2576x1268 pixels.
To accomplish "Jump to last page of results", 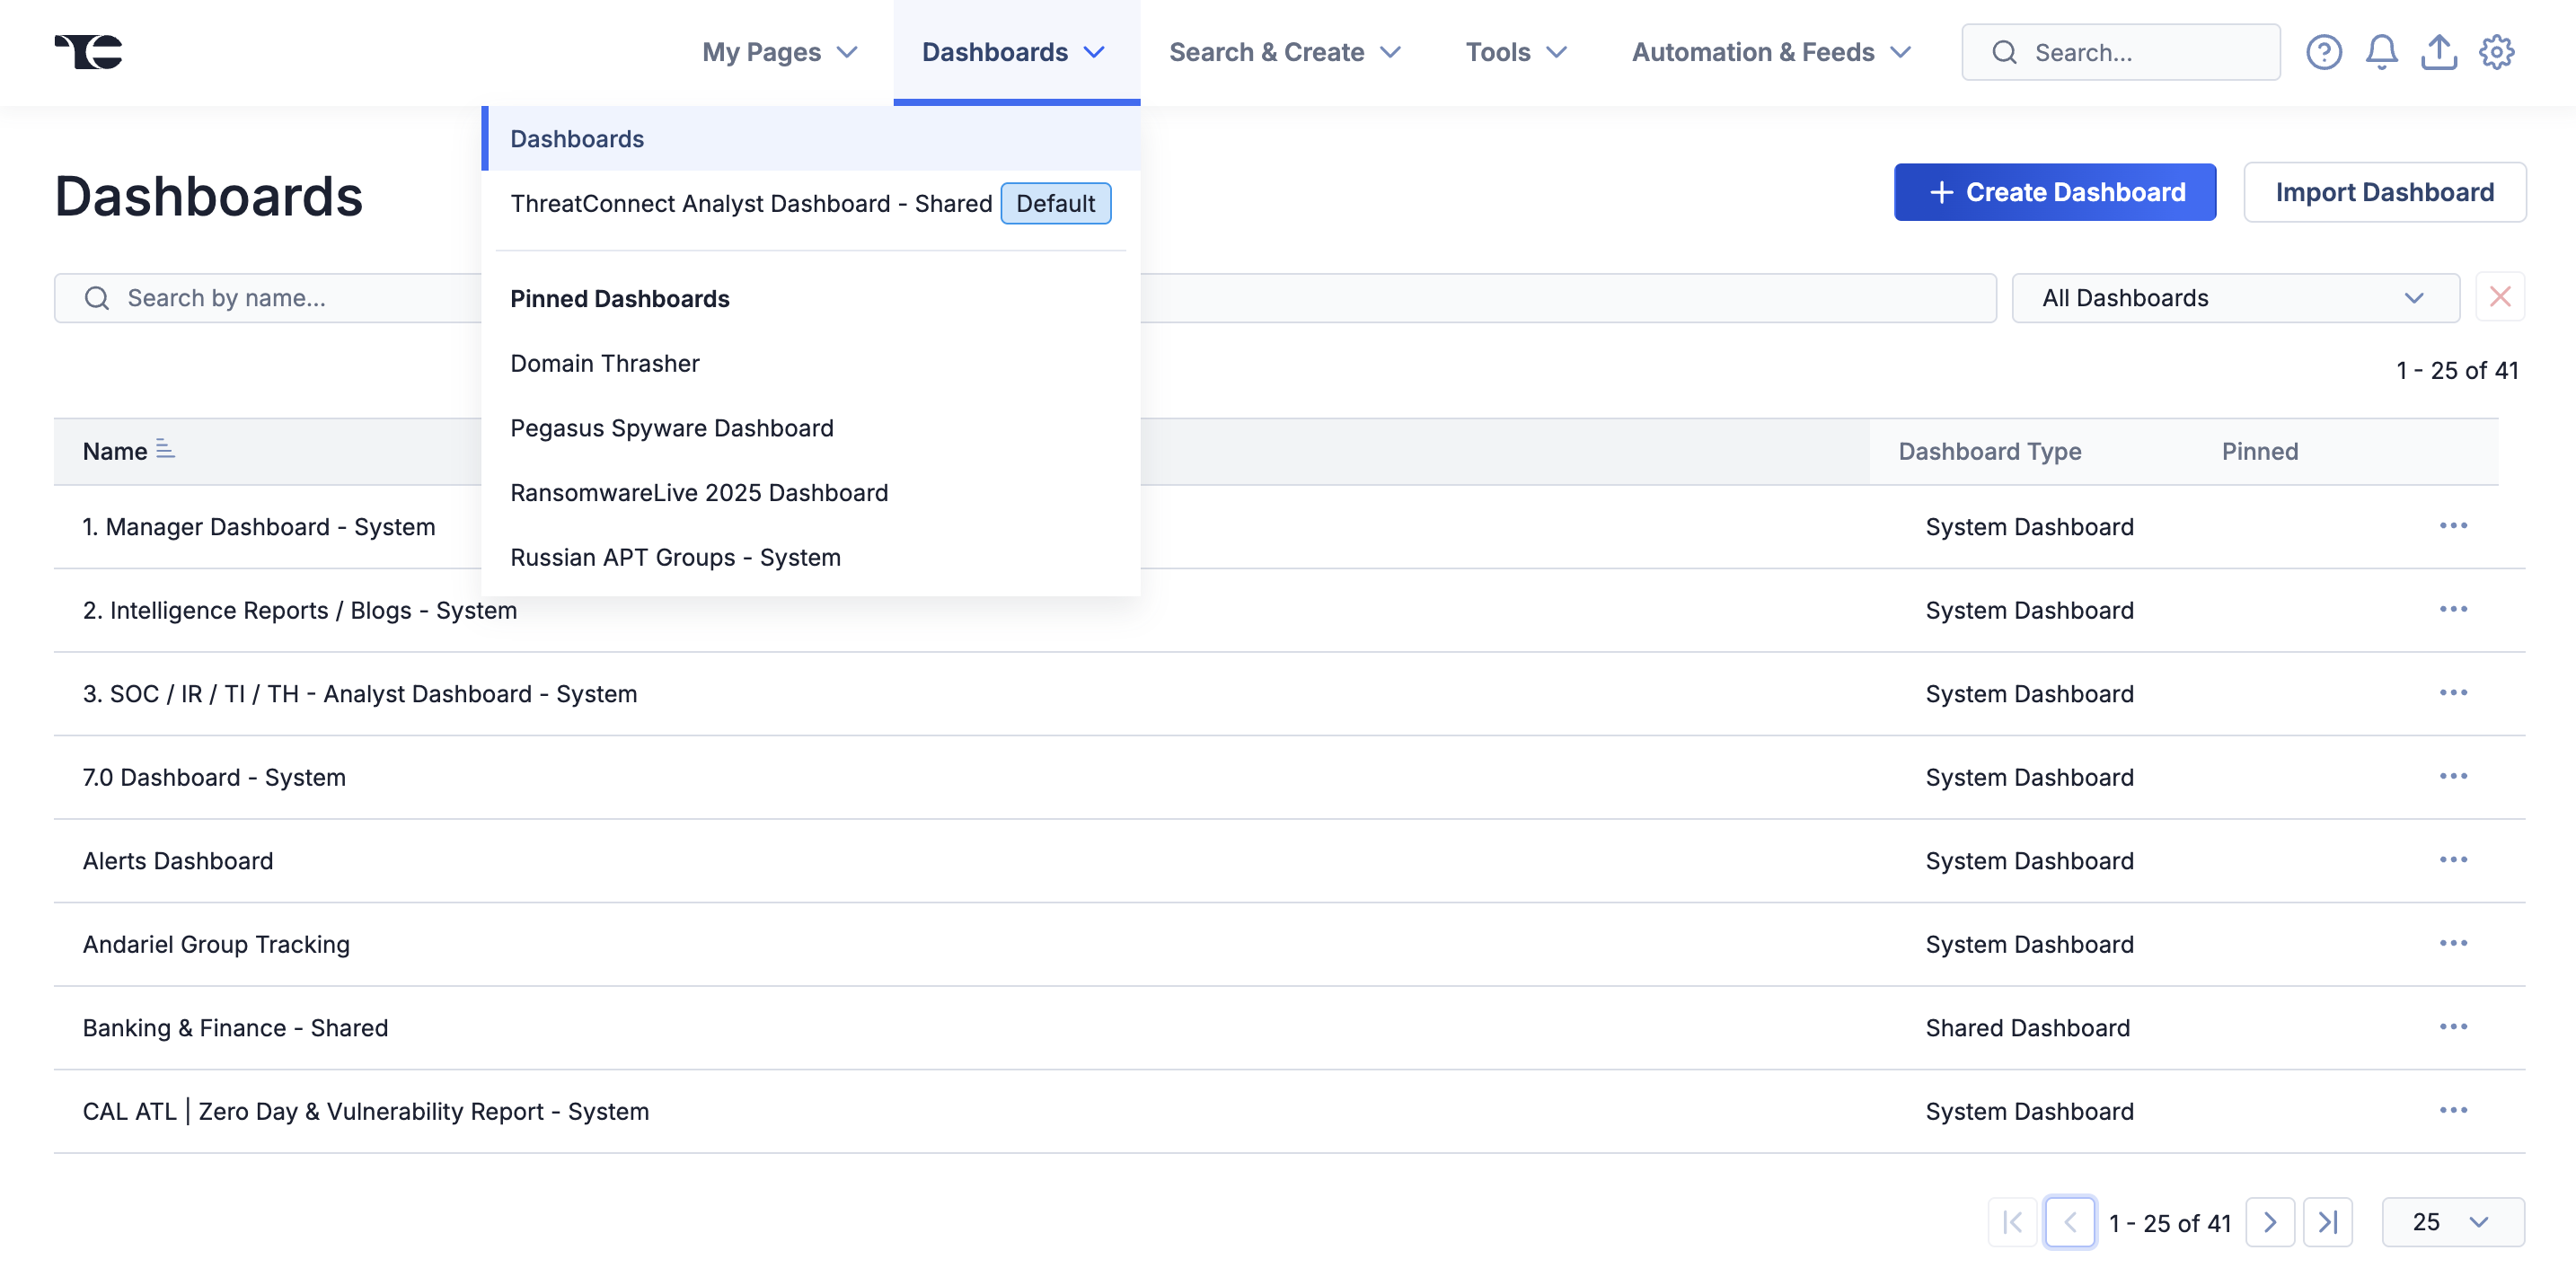I will 2328,1222.
